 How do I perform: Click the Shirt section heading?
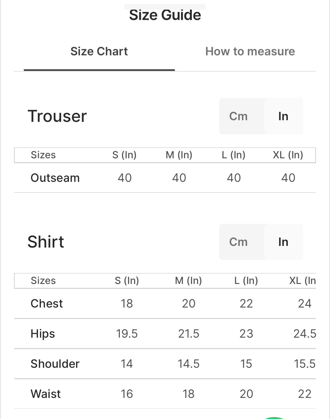(x=46, y=242)
